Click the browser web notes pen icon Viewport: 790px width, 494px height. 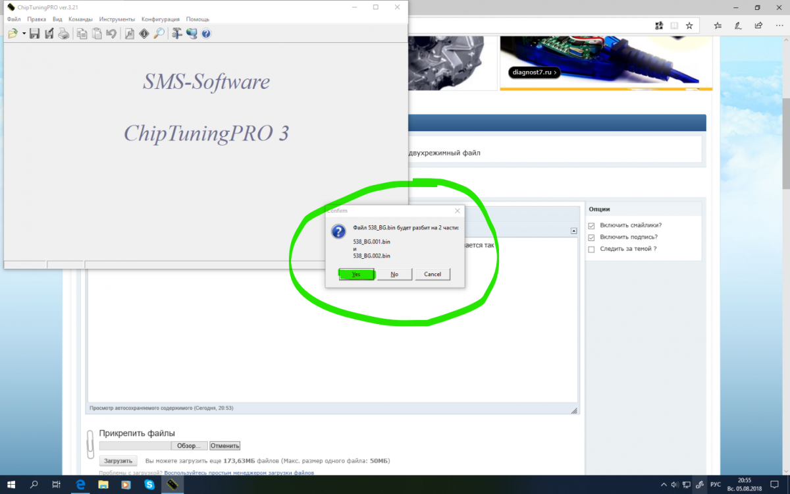coord(738,26)
